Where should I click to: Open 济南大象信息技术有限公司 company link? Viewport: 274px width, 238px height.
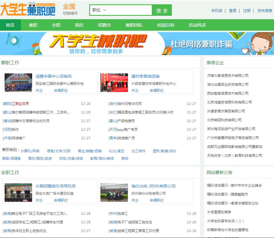[x=228, y=75]
